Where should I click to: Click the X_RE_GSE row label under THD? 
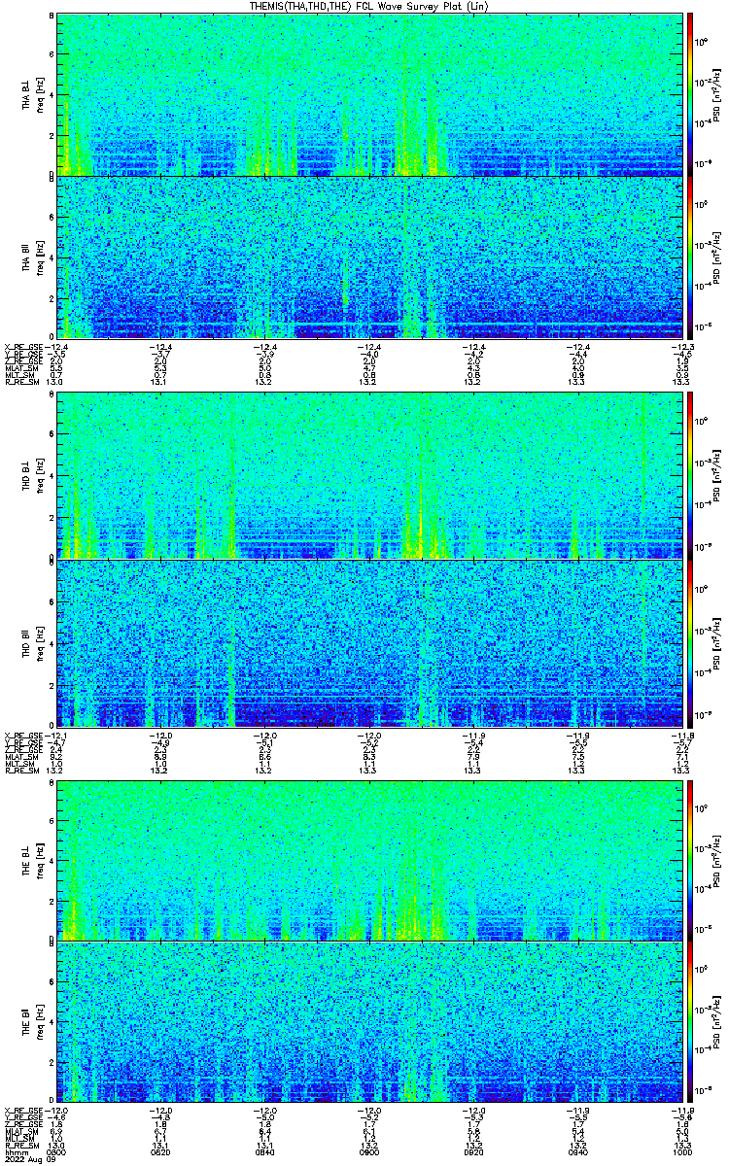coord(23,735)
